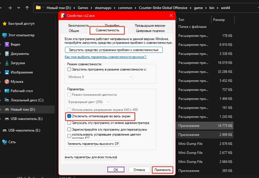Click the cs2.exe icon in dialog title
The width and height of the screenshot is (259, 178).
coord(63,16)
